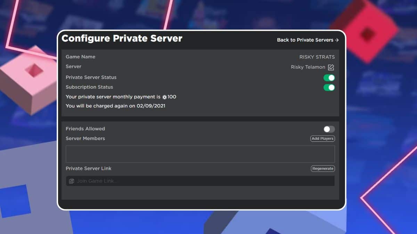Click the Private Server Link label
Screen dimensions: 417x234
point(89,168)
